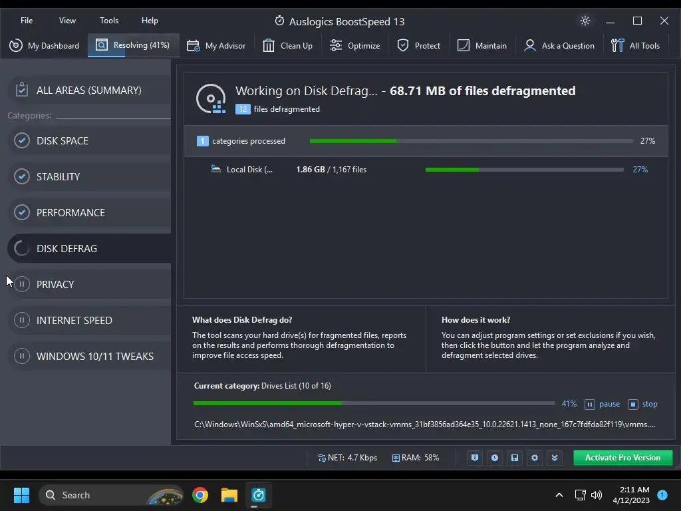Click the My Advisor calendar icon
Image resolution: width=681 pixels, height=511 pixels.
(194, 45)
